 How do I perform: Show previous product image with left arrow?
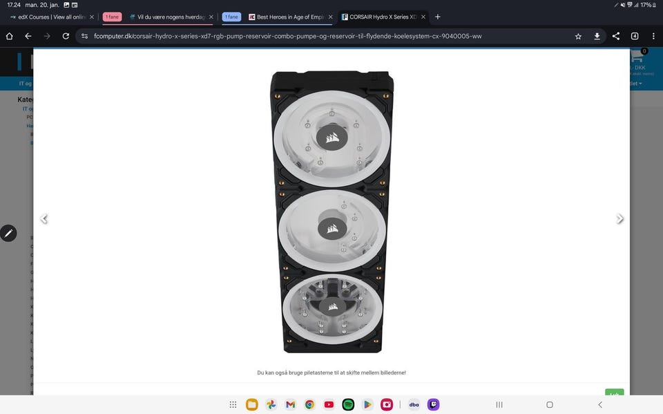click(44, 219)
